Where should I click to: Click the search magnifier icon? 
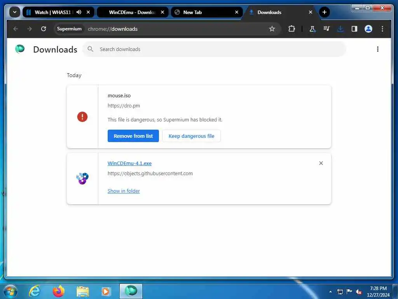pyautogui.click(x=90, y=49)
